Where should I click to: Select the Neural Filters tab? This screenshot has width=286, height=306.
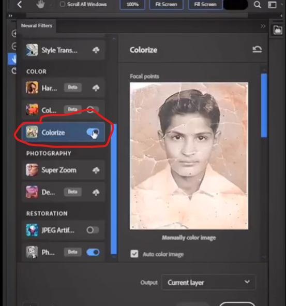37,26
